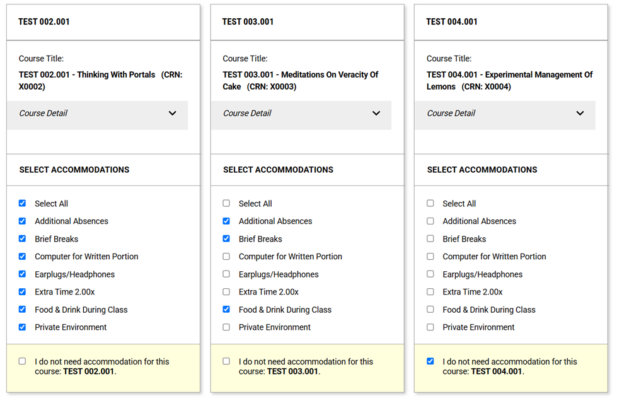Check Select All for TEST 004.001
The image size is (617, 403).
coord(430,203)
